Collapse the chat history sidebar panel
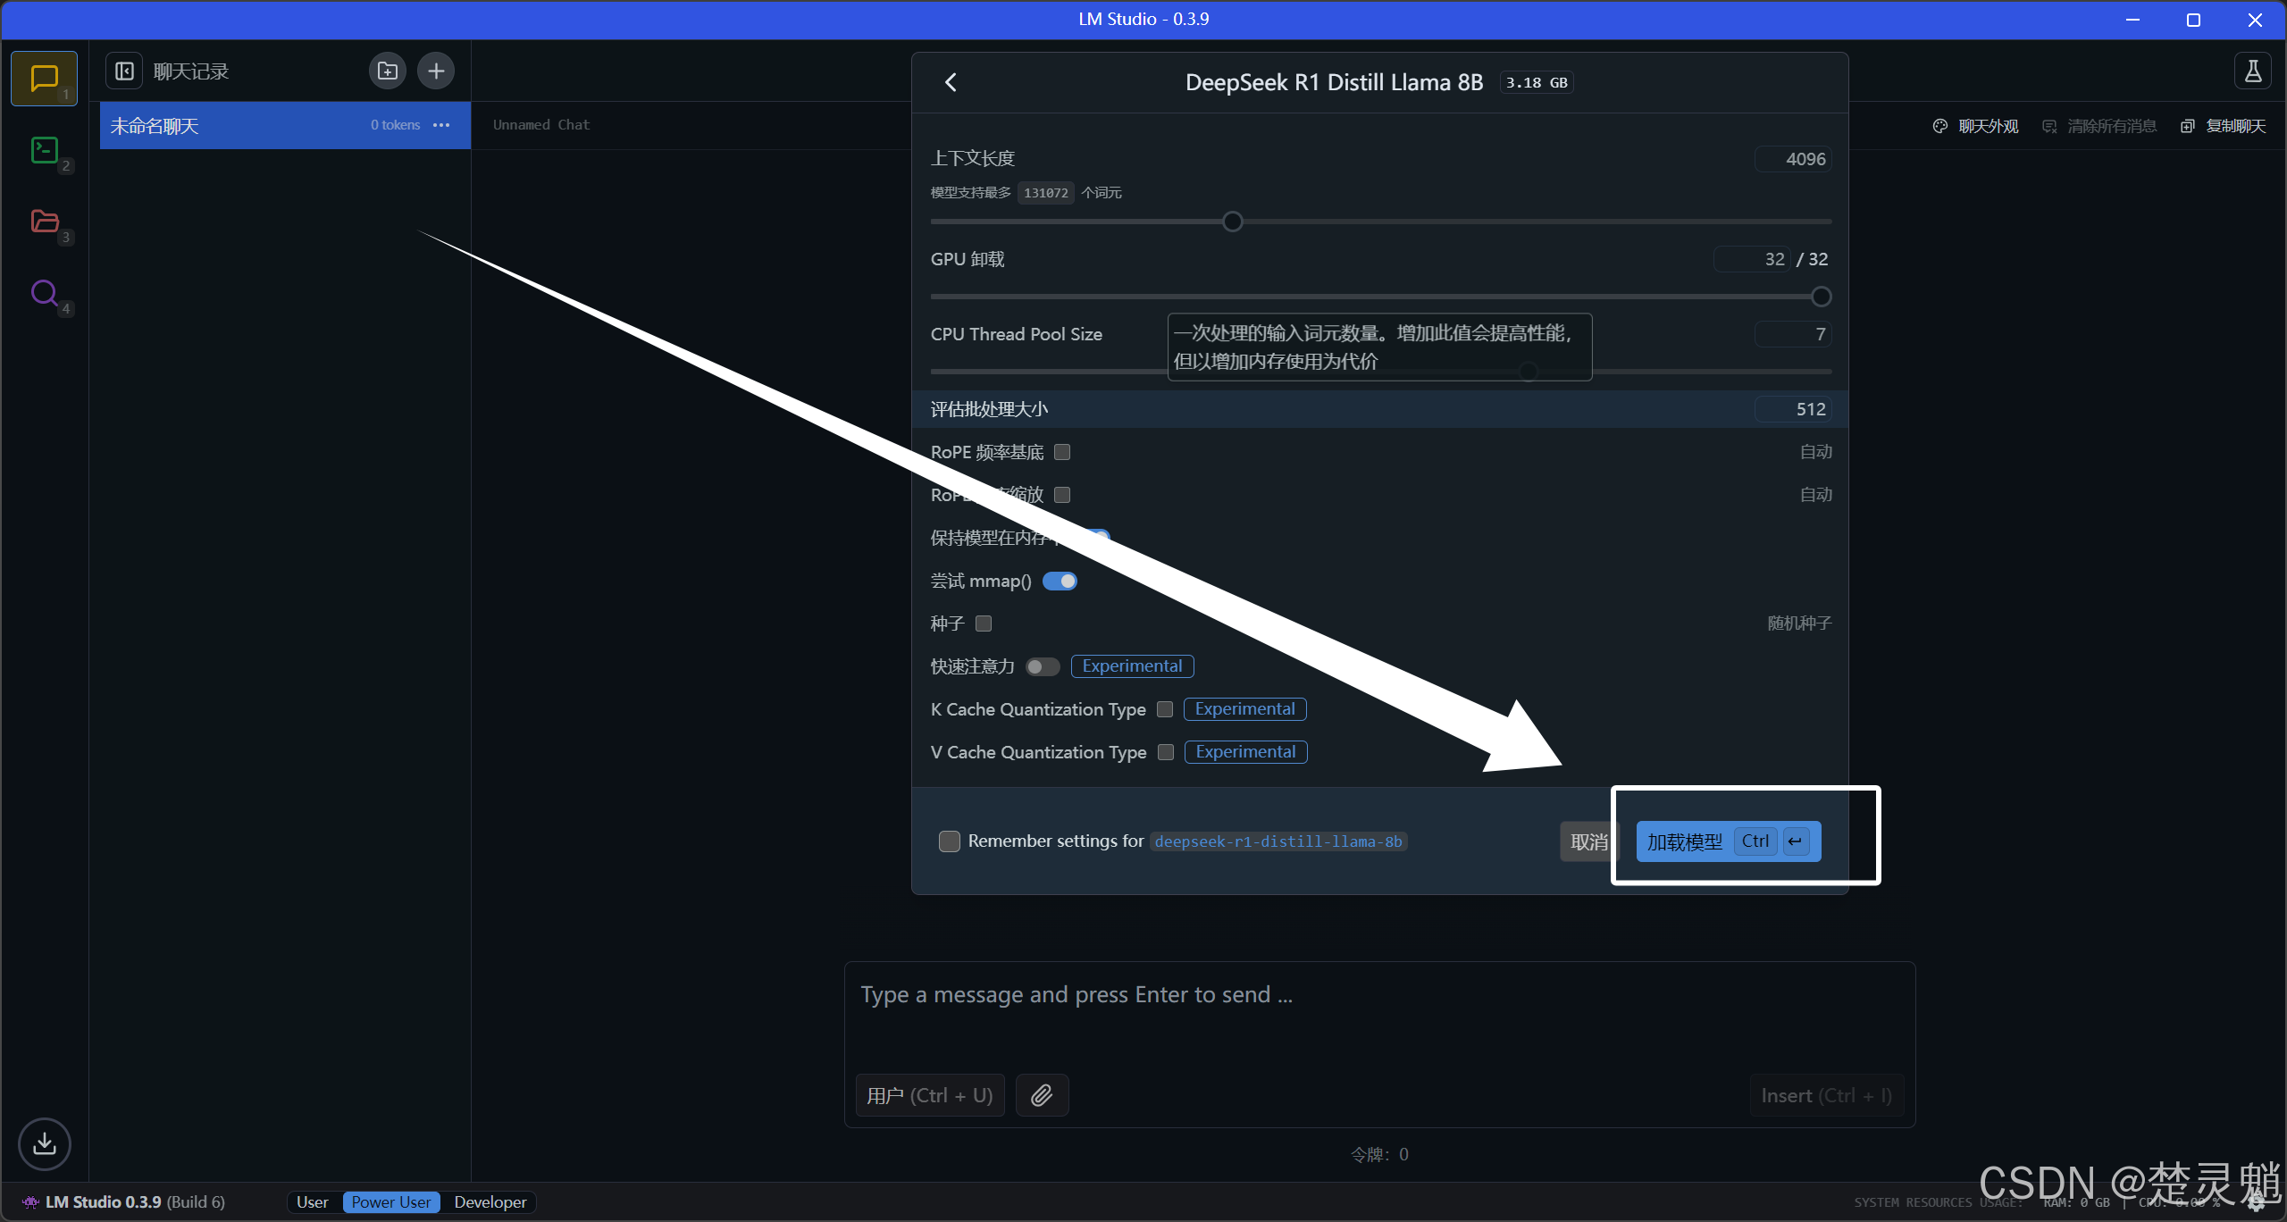Image resolution: width=2287 pixels, height=1222 pixels. pos(124,71)
